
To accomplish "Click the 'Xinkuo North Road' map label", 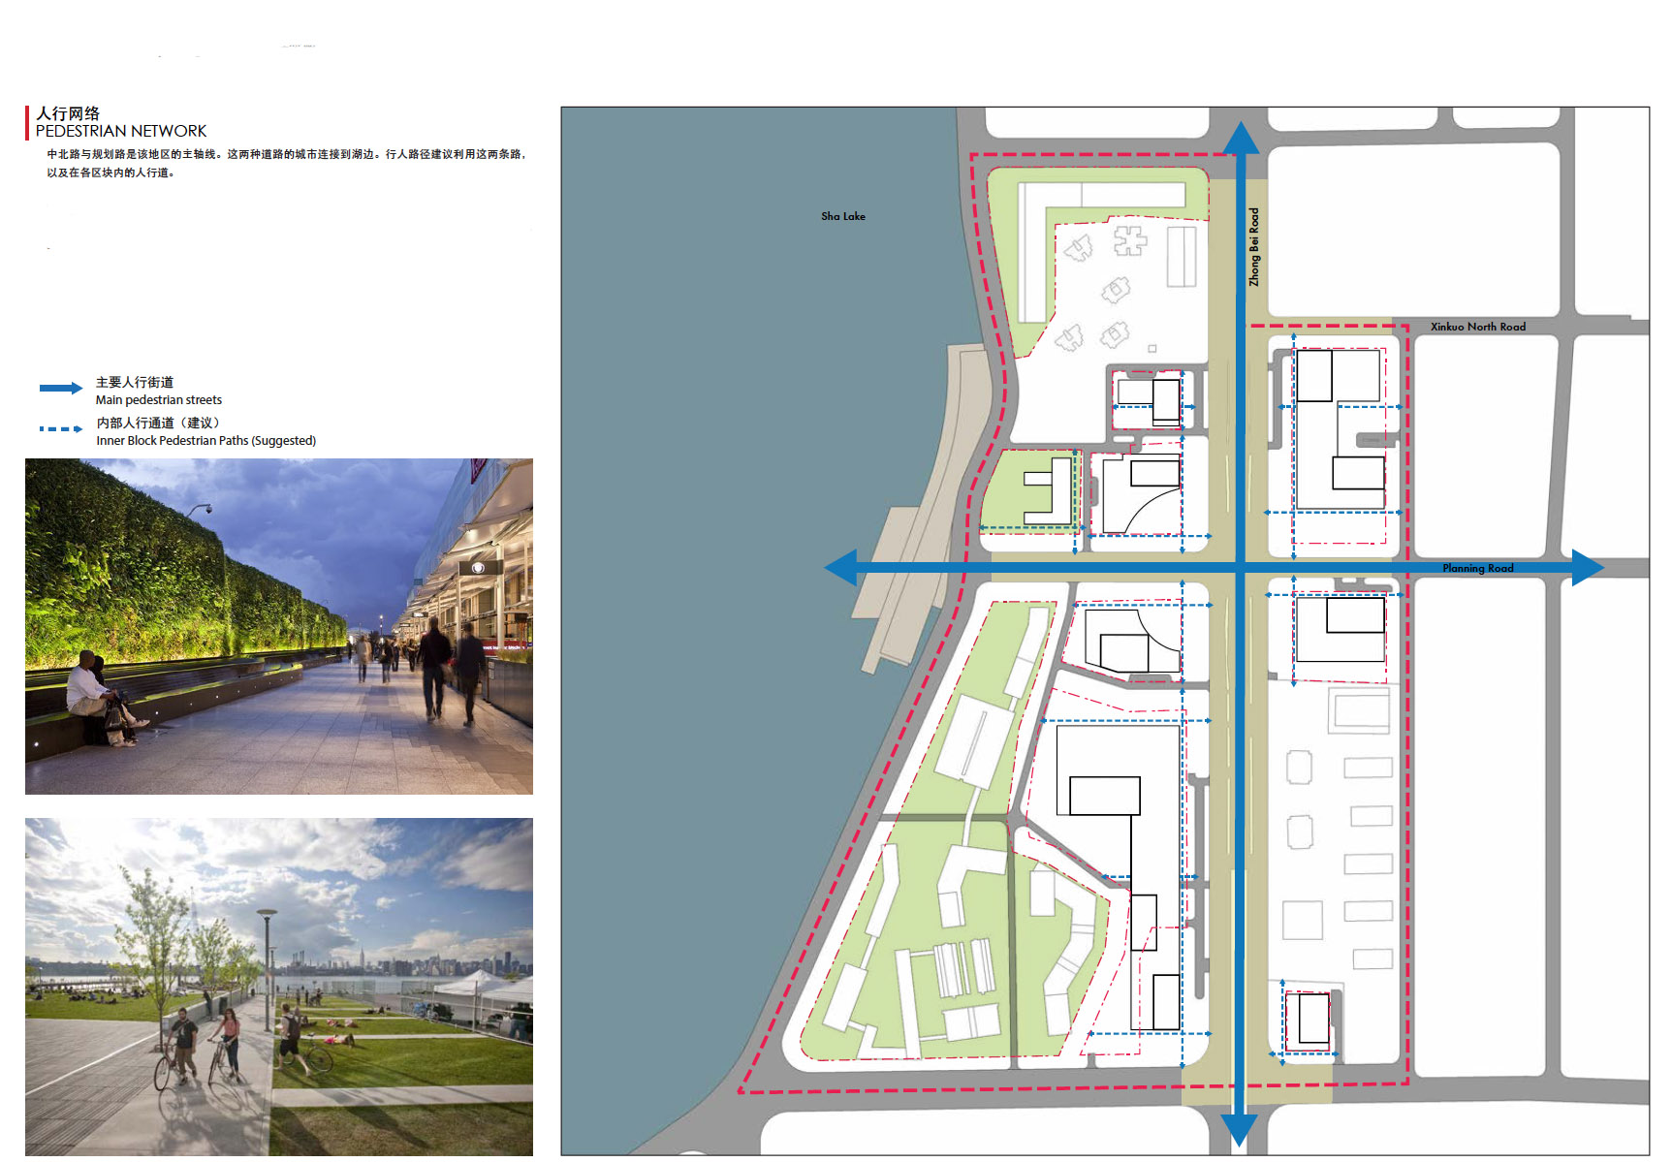I will click(x=1478, y=327).
